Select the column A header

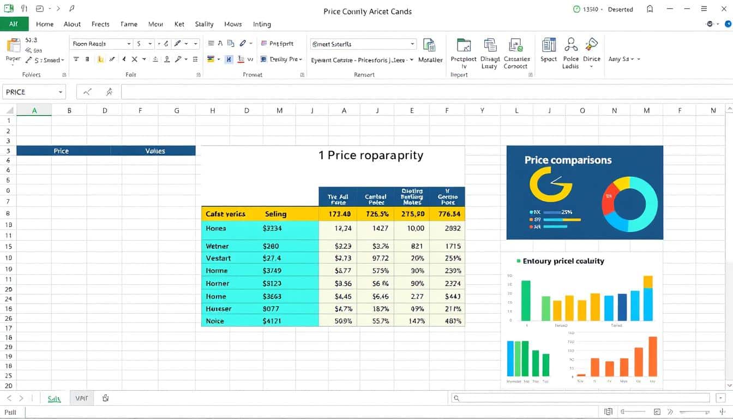tap(34, 110)
